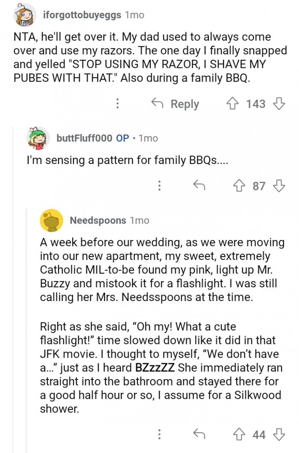Open more options on iforgottobuyeggs' comment
299x453 pixels.
coord(117,104)
